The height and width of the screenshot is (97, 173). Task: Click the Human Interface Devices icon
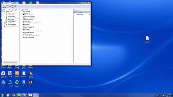pos(24,18)
